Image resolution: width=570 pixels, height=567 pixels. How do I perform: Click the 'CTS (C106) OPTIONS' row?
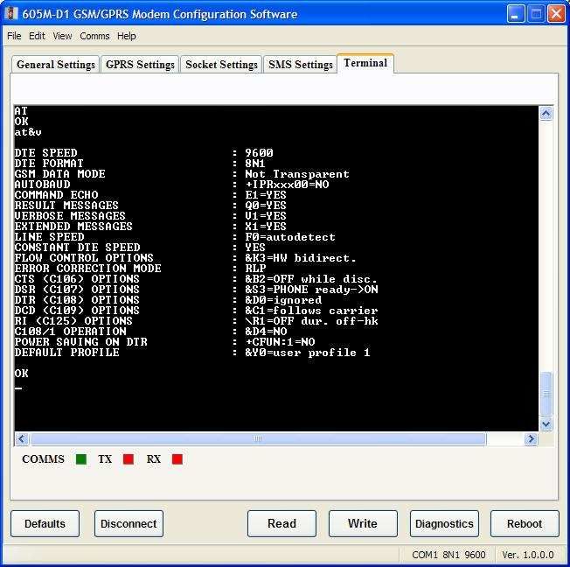196,279
